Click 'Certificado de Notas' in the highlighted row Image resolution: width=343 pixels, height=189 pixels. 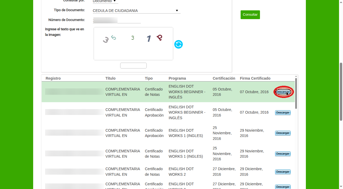pyautogui.click(x=154, y=92)
